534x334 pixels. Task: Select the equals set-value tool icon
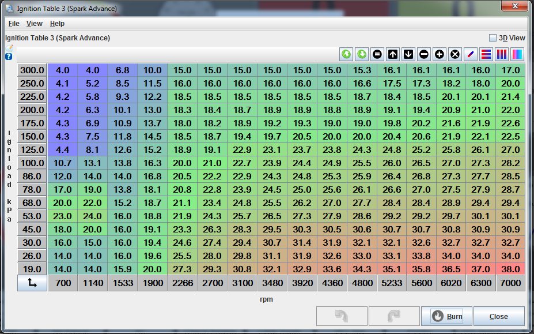376,54
